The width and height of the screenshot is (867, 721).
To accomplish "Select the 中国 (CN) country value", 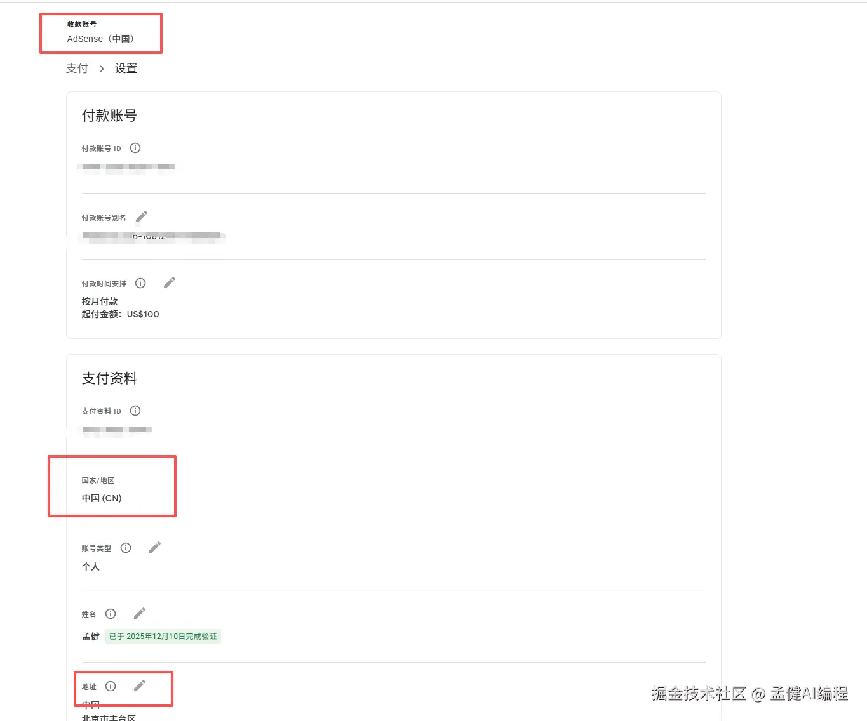I will (x=102, y=498).
